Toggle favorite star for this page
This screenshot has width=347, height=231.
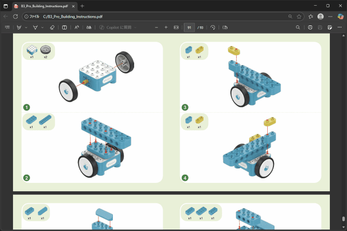coord(299,17)
